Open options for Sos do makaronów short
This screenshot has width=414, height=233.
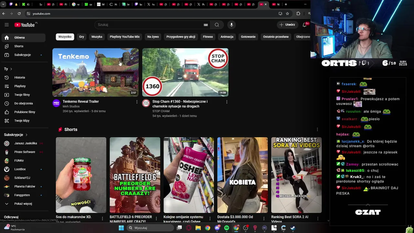coord(103,218)
